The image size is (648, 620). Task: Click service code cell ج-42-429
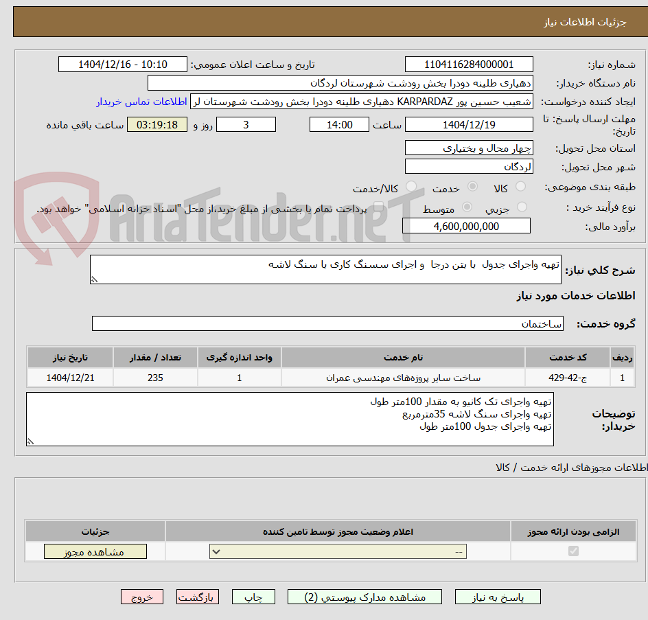tap(568, 378)
